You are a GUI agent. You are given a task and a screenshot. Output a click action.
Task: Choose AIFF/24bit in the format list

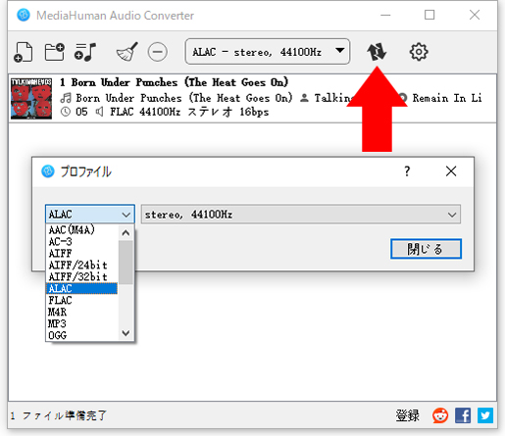pyautogui.click(x=81, y=266)
